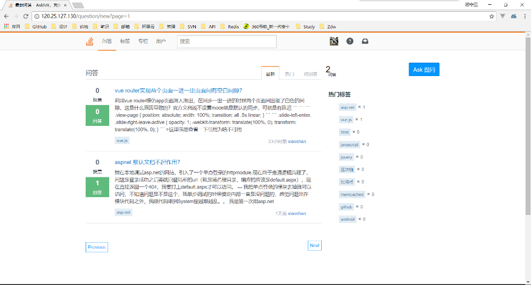
Task: Open the apps shortcut in bookmarks bar
Action: (x=12, y=26)
